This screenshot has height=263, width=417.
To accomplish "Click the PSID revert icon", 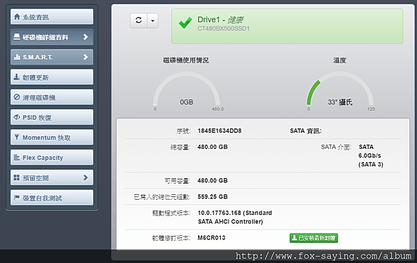I will coord(17,117).
